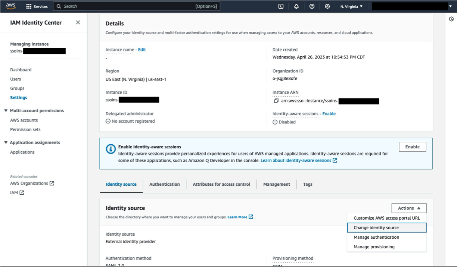
Task: Navigate to Permission sets
Action: (x=25, y=129)
